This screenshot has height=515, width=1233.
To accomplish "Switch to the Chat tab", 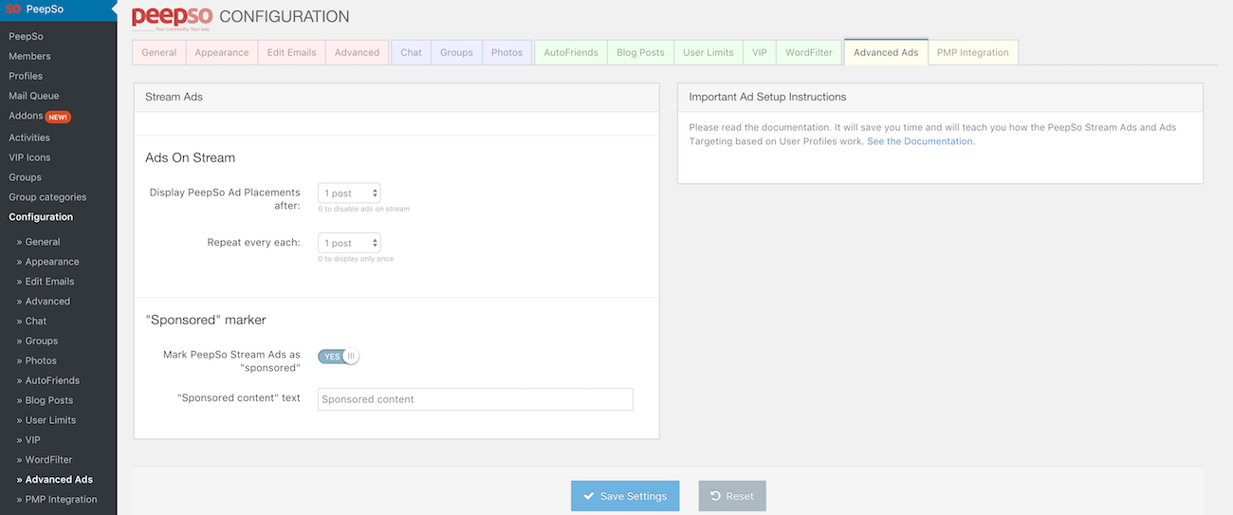I will 412,52.
